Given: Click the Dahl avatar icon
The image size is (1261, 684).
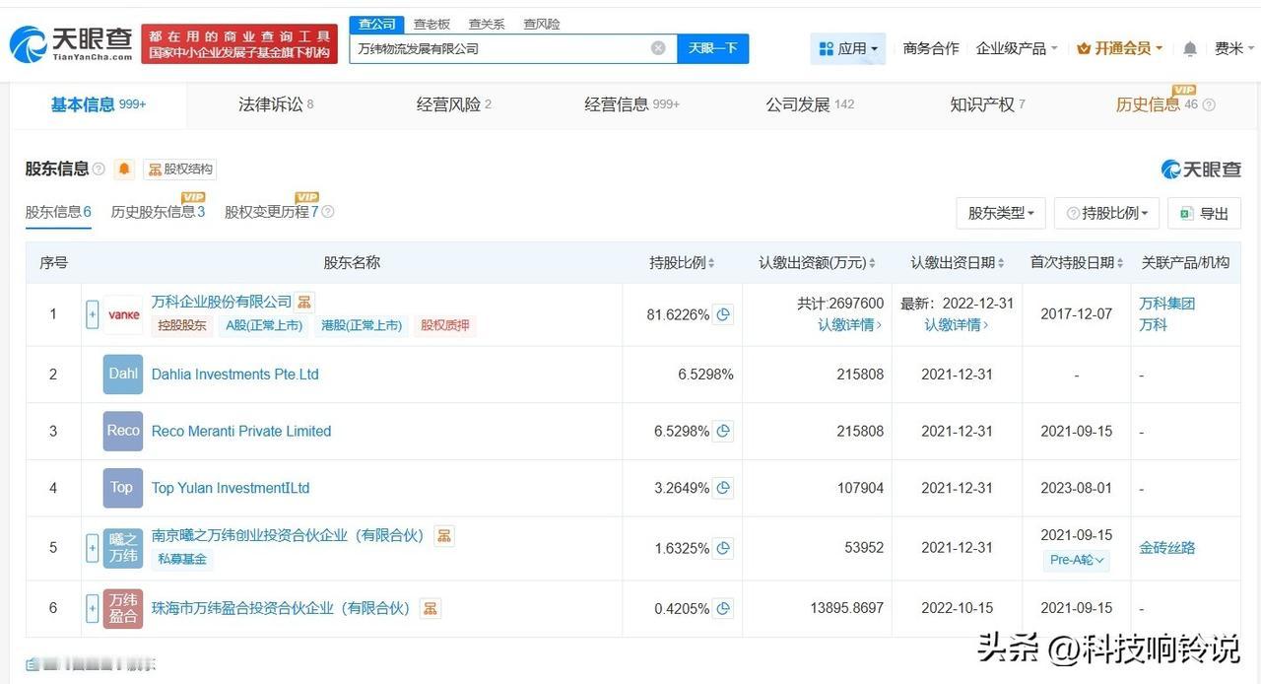Looking at the screenshot, I should 123,375.
